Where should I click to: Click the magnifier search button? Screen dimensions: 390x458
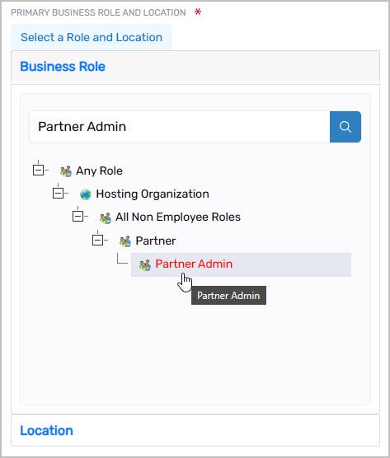click(x=345, y=127)
